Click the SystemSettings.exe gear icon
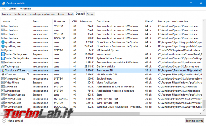This screenshot has width=206, height=126. point(3,54)
